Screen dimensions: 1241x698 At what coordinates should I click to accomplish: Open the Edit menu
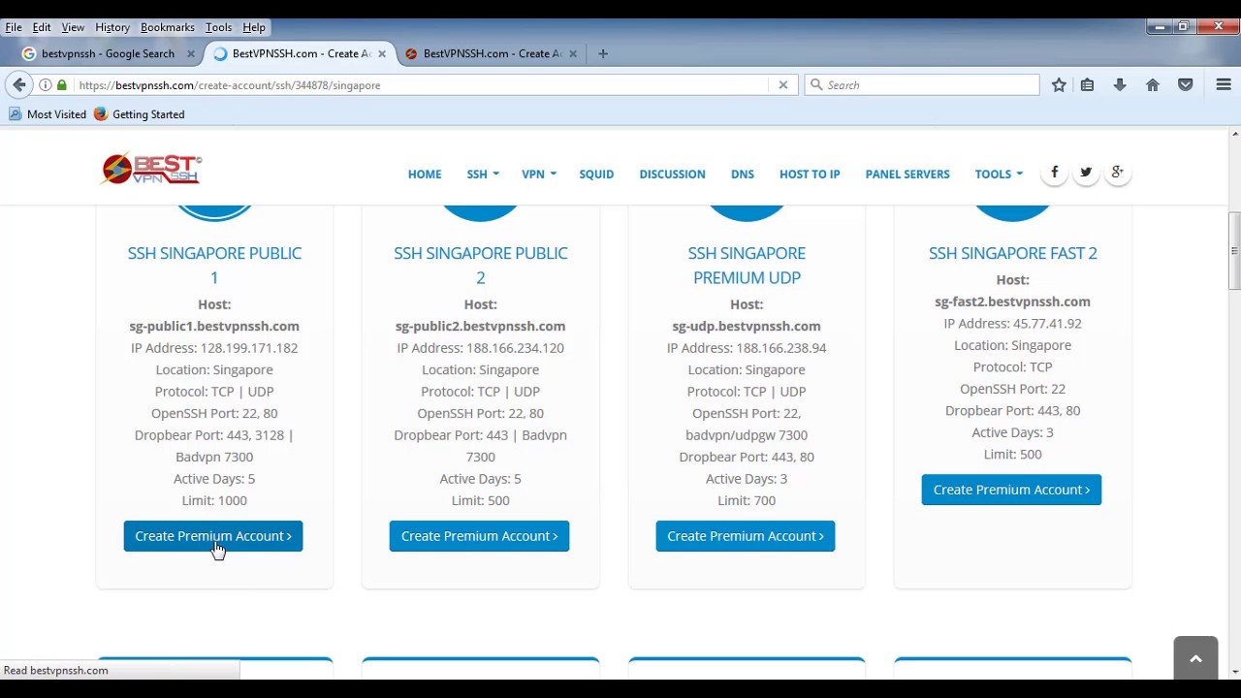tap(42, 27)
